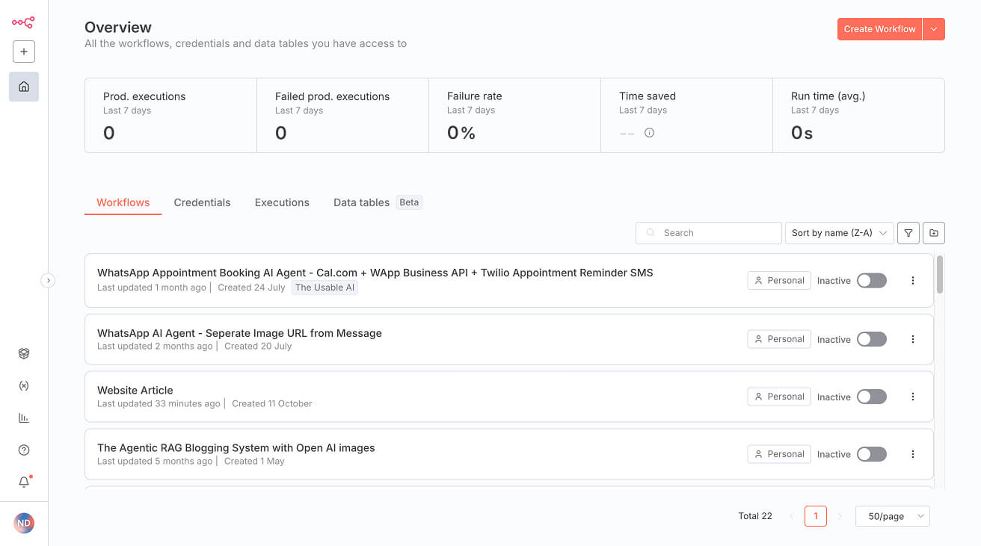Check notifications via the bell icon
The image size is (981, 546).
(x=23, y=482)
